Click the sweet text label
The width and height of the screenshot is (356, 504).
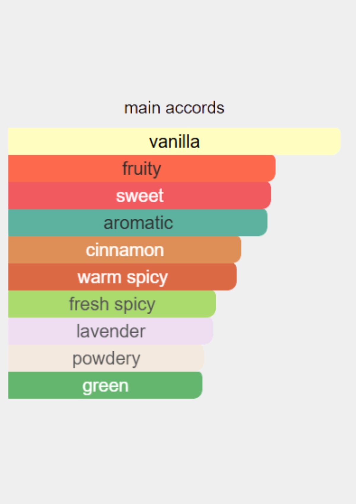point(140,196)
